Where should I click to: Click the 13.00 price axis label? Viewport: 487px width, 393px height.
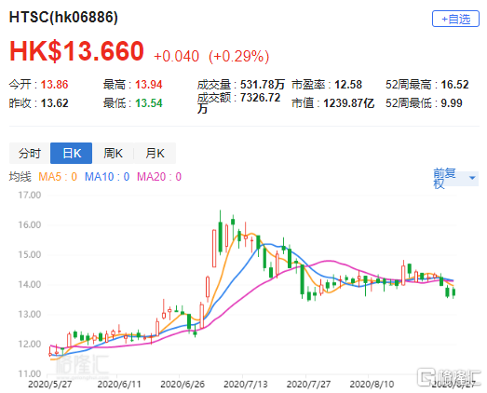click(30, 315)
